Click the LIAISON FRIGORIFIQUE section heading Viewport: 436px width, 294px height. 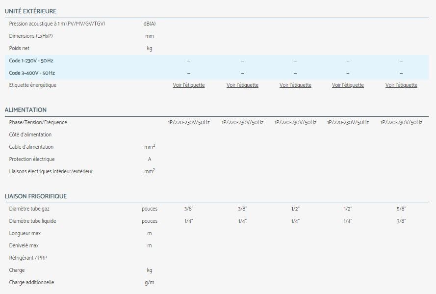(x=35, y=196)
